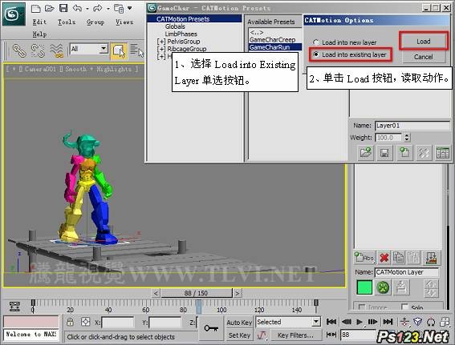This screenshot has height=345, width=455.
Task: Save the scene with floppy disk icon
Action: tap(63, 8)
